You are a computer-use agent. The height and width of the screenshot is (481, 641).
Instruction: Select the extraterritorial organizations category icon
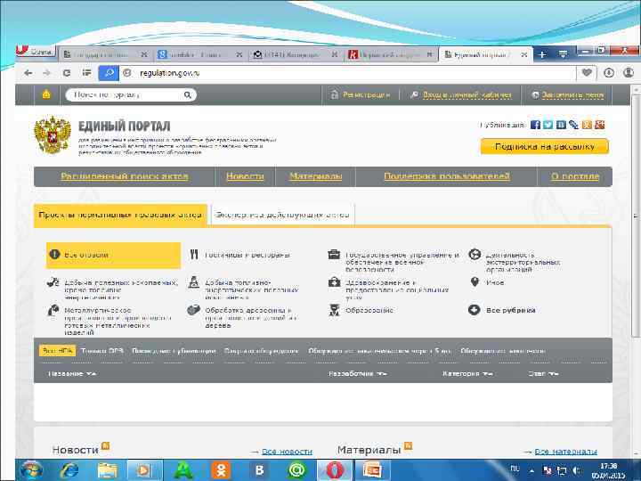click(475, 255)
